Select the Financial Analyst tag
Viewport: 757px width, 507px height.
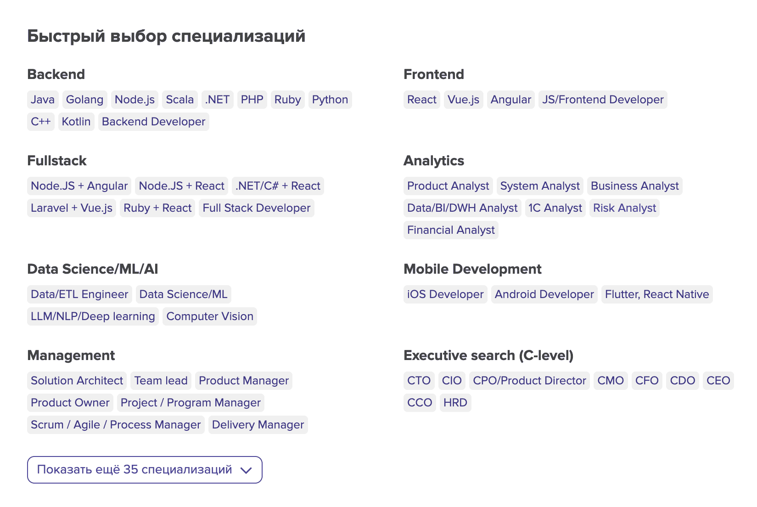(451, 230)
